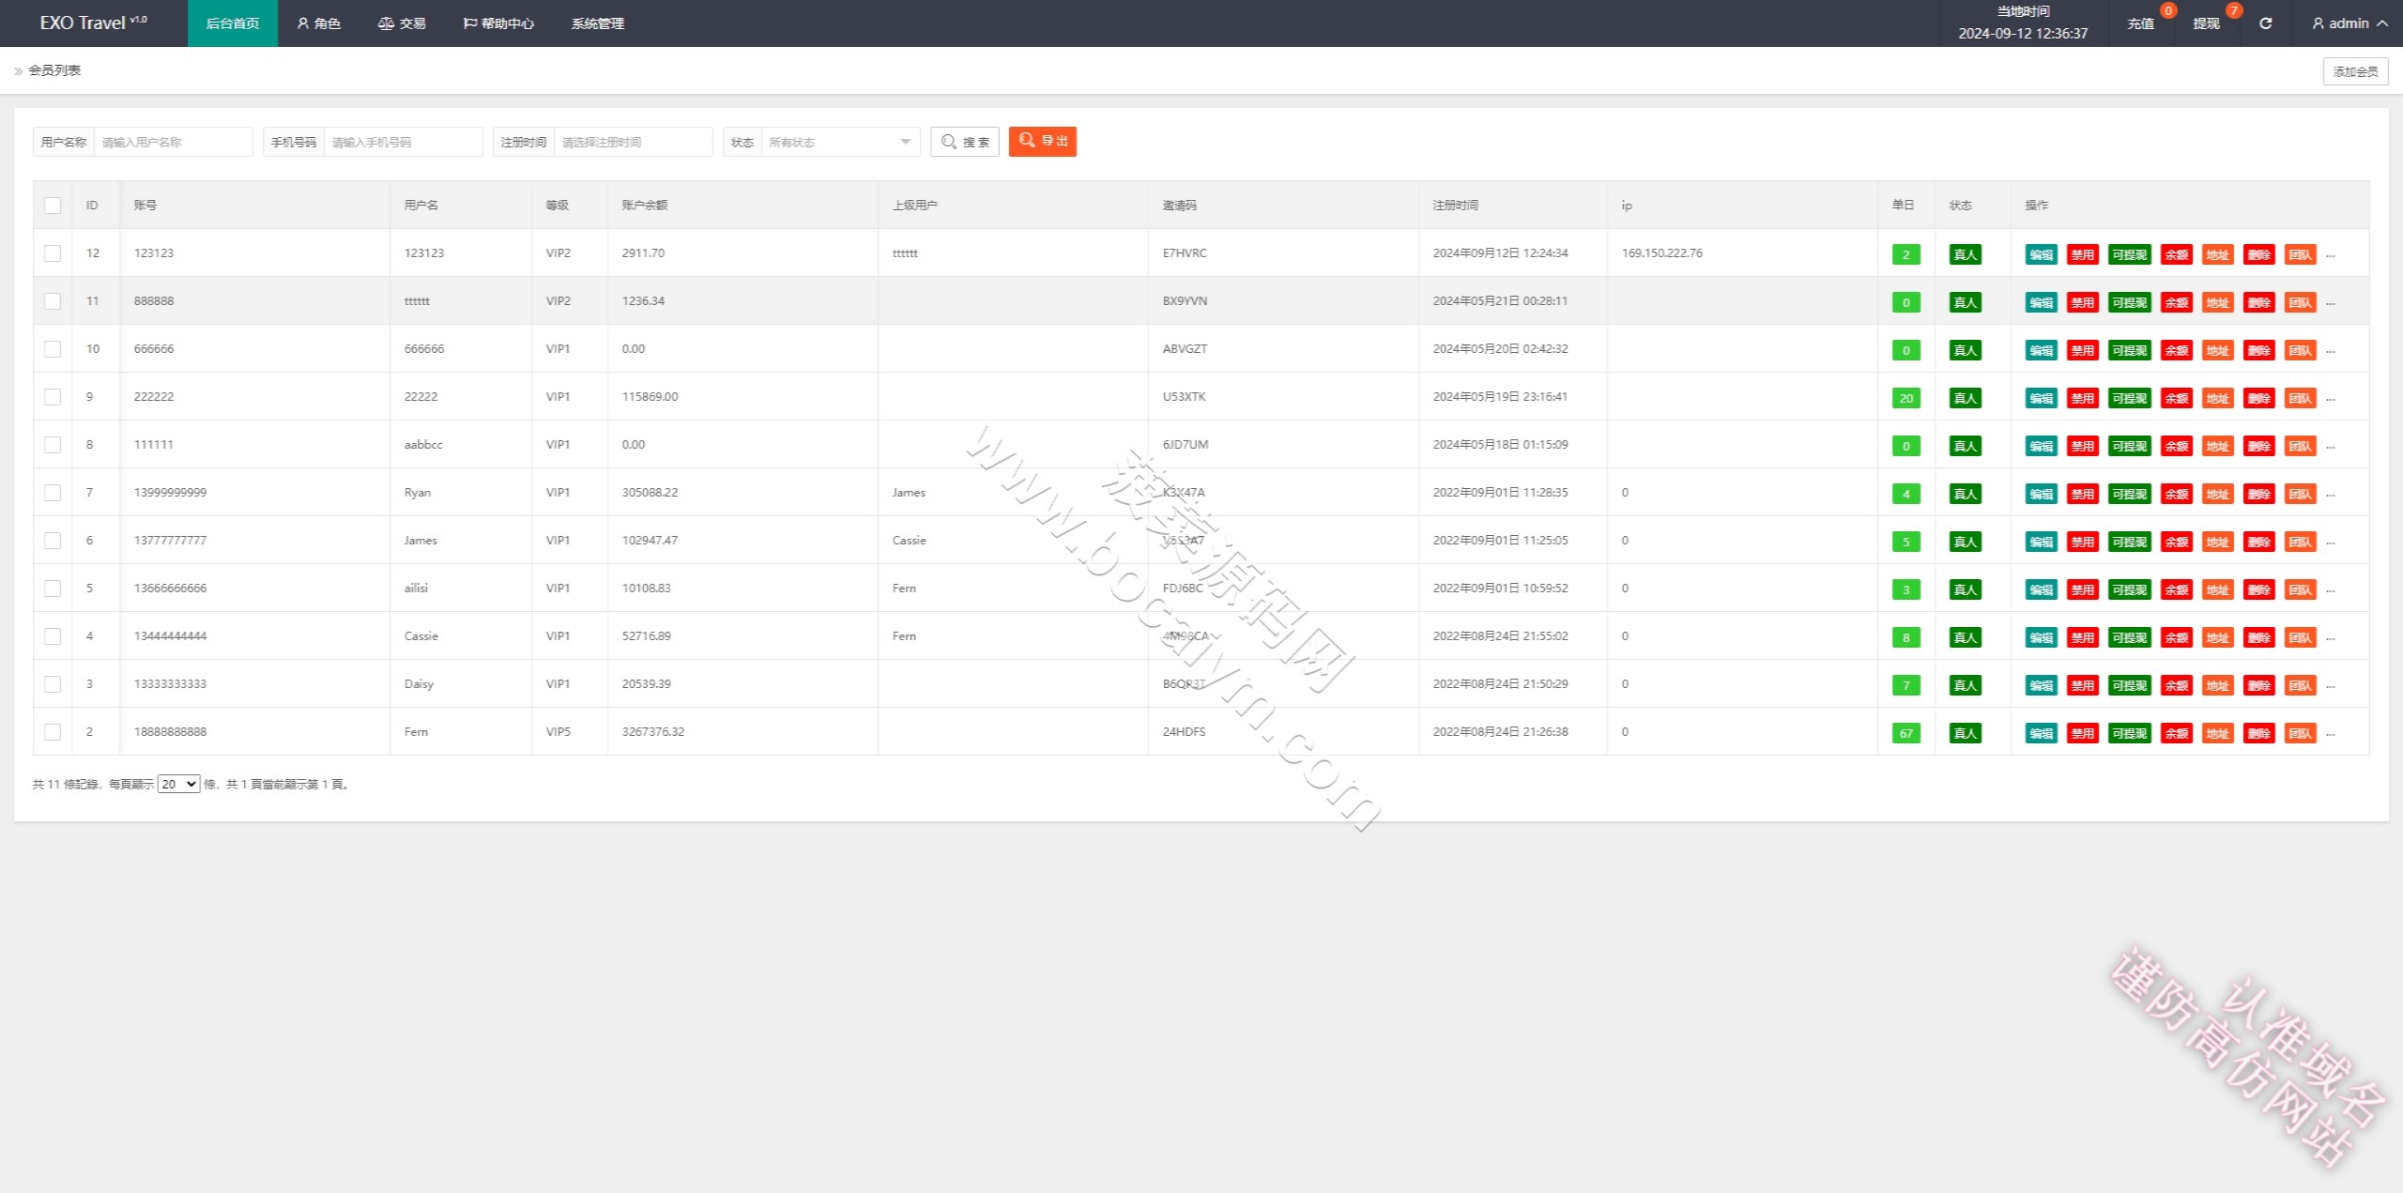Click the red 删除 button for user Daisy

pos(2258,685)
